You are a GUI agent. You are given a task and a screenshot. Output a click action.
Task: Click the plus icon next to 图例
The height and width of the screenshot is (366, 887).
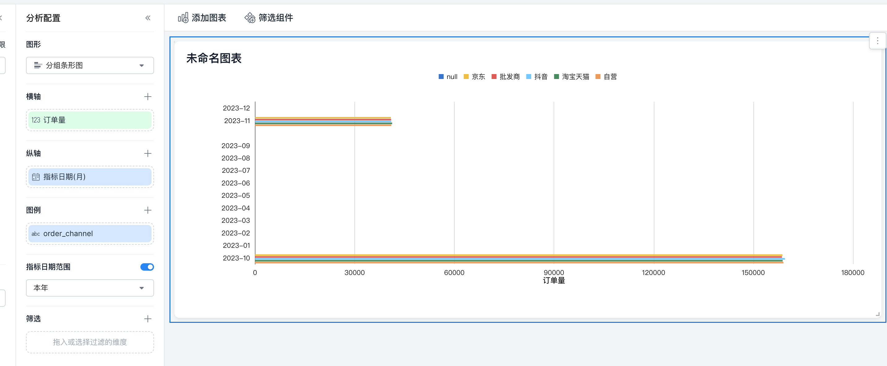[148, 210]
